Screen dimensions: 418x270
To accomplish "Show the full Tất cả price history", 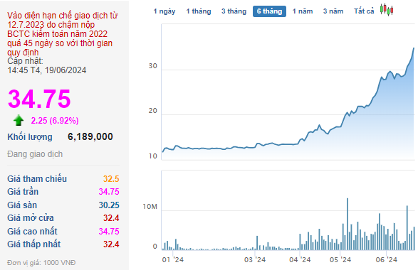I will click(364, 11).
